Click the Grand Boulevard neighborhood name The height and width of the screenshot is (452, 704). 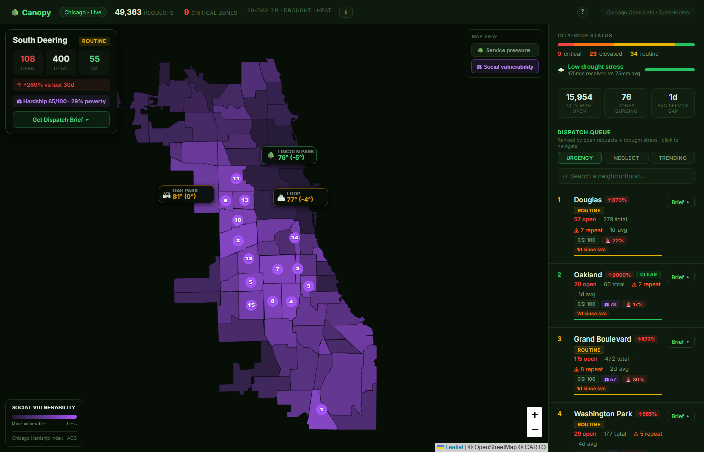coord(602,339)
